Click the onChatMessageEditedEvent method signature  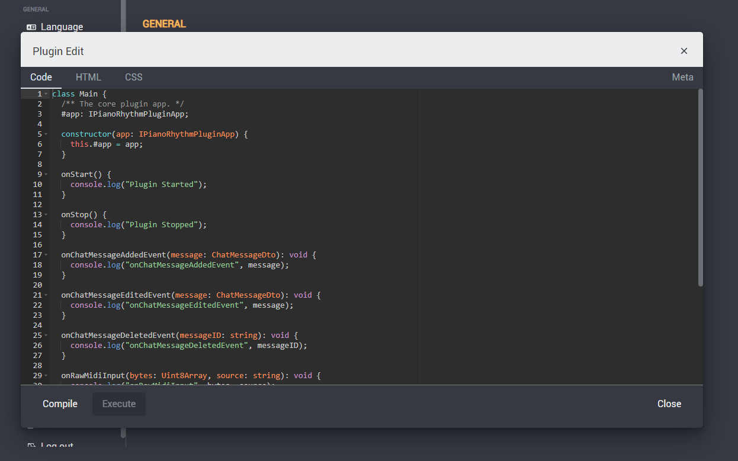point(191,295)
